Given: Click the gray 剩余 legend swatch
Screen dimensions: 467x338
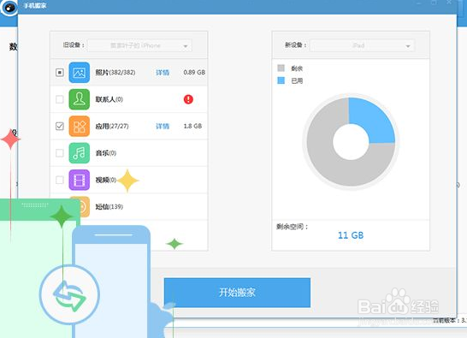Looking at the screenshot, I should pyautogui.click(x=281, y=68).
